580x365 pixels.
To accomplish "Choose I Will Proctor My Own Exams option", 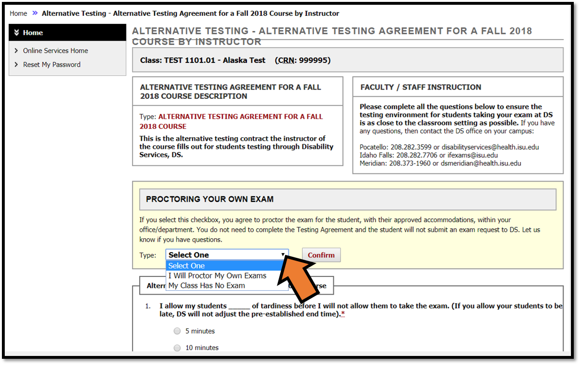I will click(x=217, y=275).
